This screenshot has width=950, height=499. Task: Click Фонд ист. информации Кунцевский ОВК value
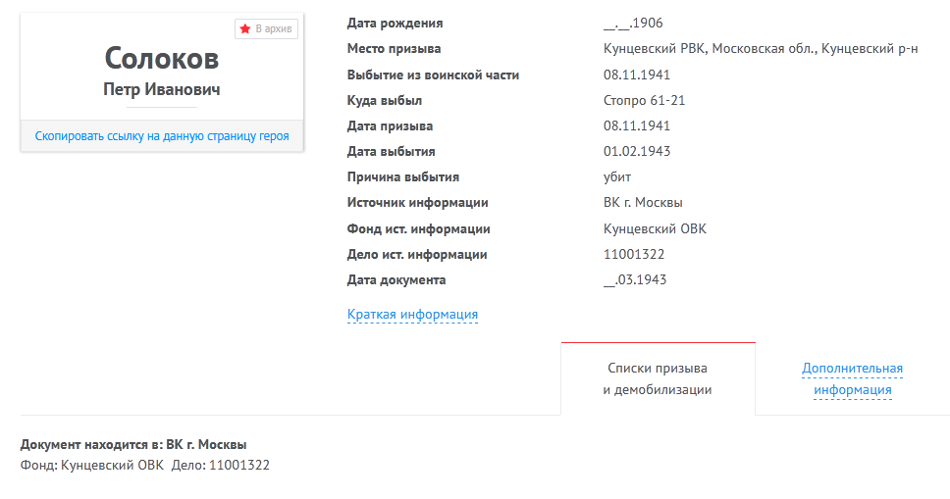[x=655, y=228]
